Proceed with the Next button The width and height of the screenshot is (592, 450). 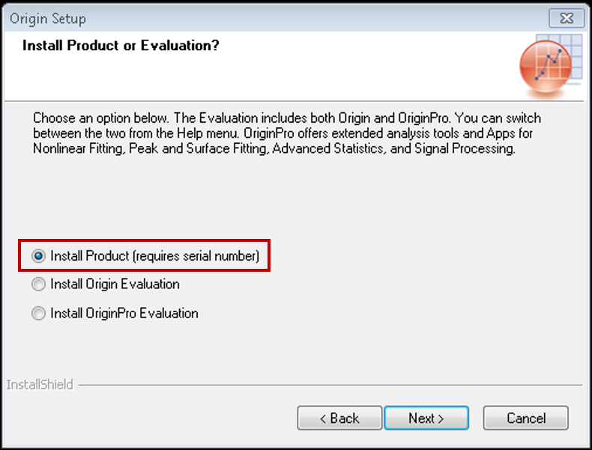click(x=426, y=418)
